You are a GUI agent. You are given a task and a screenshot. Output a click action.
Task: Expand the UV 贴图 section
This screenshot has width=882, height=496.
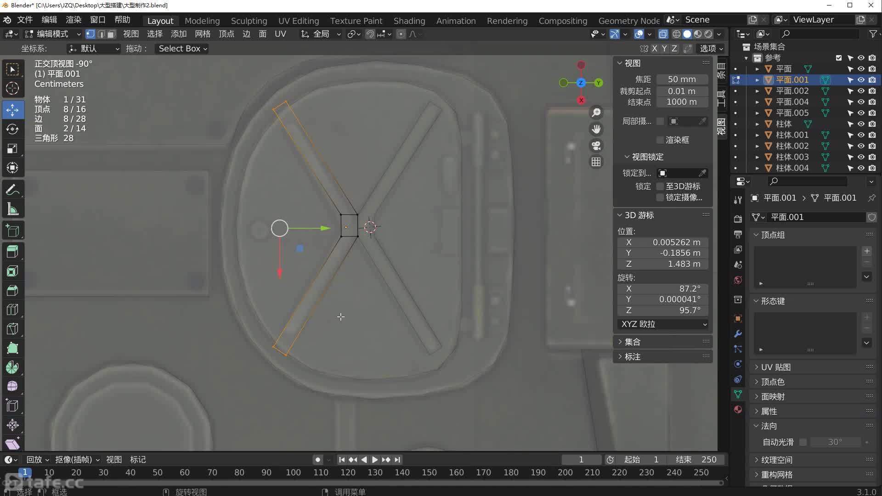pos(775,367)
